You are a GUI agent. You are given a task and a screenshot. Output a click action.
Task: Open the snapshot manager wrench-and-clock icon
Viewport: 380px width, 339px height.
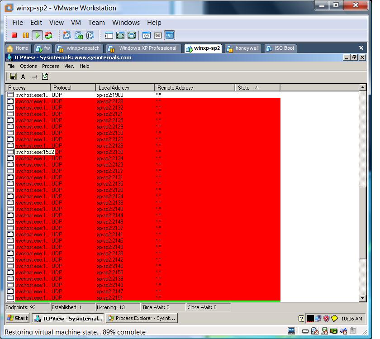(x=90, y=35)
